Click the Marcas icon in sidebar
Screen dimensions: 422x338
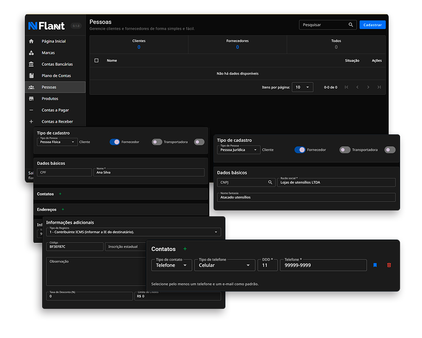pyautogui.click(x=31, y=53)
